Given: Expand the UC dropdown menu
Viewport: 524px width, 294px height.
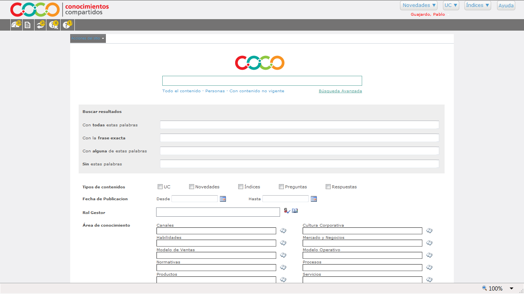Looking at the screenshot, I should tap(451, 5).
